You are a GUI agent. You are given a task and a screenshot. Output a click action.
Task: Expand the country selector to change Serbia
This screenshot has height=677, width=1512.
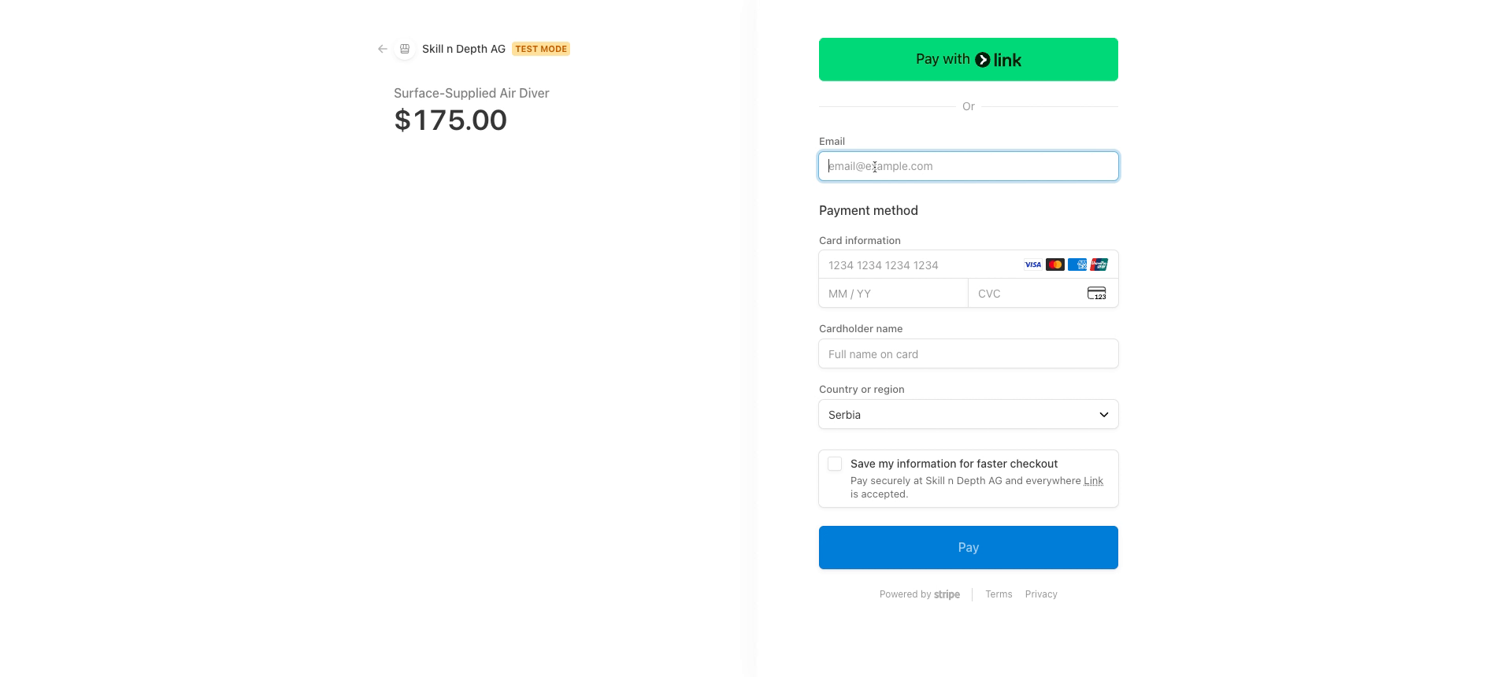[968, 414]
